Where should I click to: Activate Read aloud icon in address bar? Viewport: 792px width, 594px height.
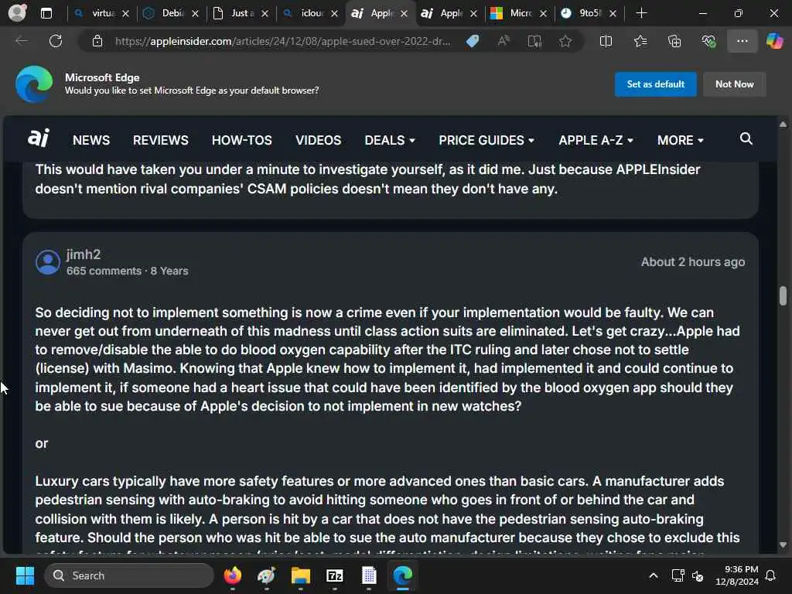tap(504, 41)
